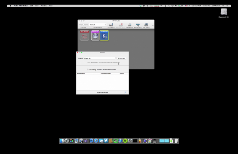This screenshot has height=154, width=238.
Task: Adjust the Icon Size slider
Action: coord(83,25)
